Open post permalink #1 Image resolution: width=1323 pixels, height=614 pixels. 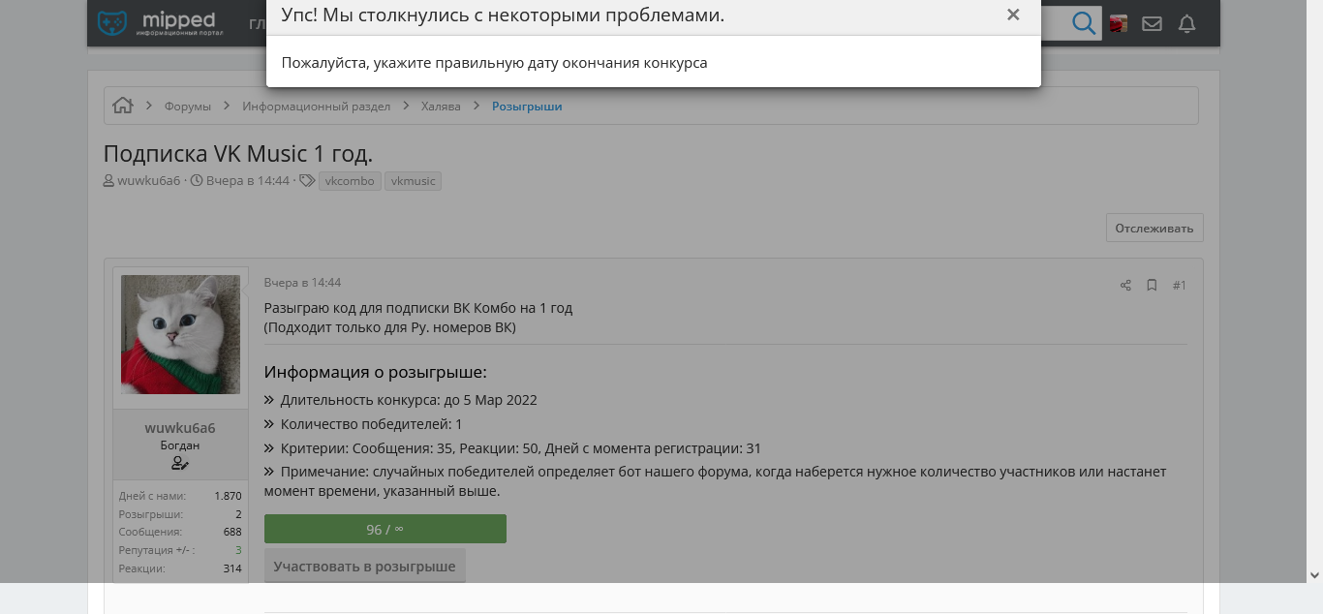[1180, 286]
